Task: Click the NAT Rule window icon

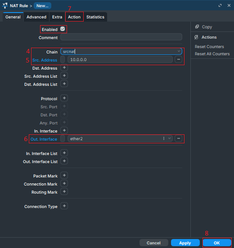Action: (5, 5)
